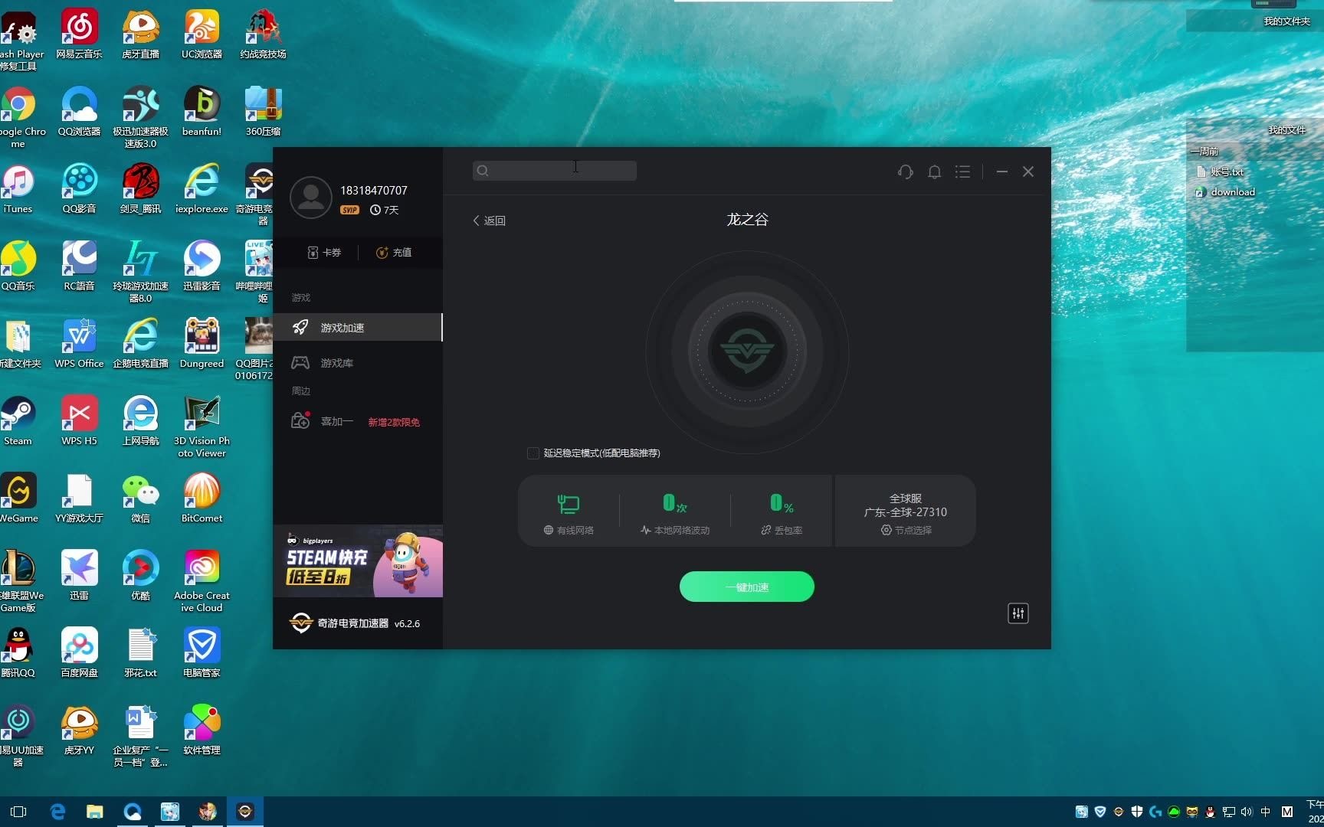Screen dimensions: 1324x827
Task: Open File Explorer from taskbar
Action: [x=94, y=812]
